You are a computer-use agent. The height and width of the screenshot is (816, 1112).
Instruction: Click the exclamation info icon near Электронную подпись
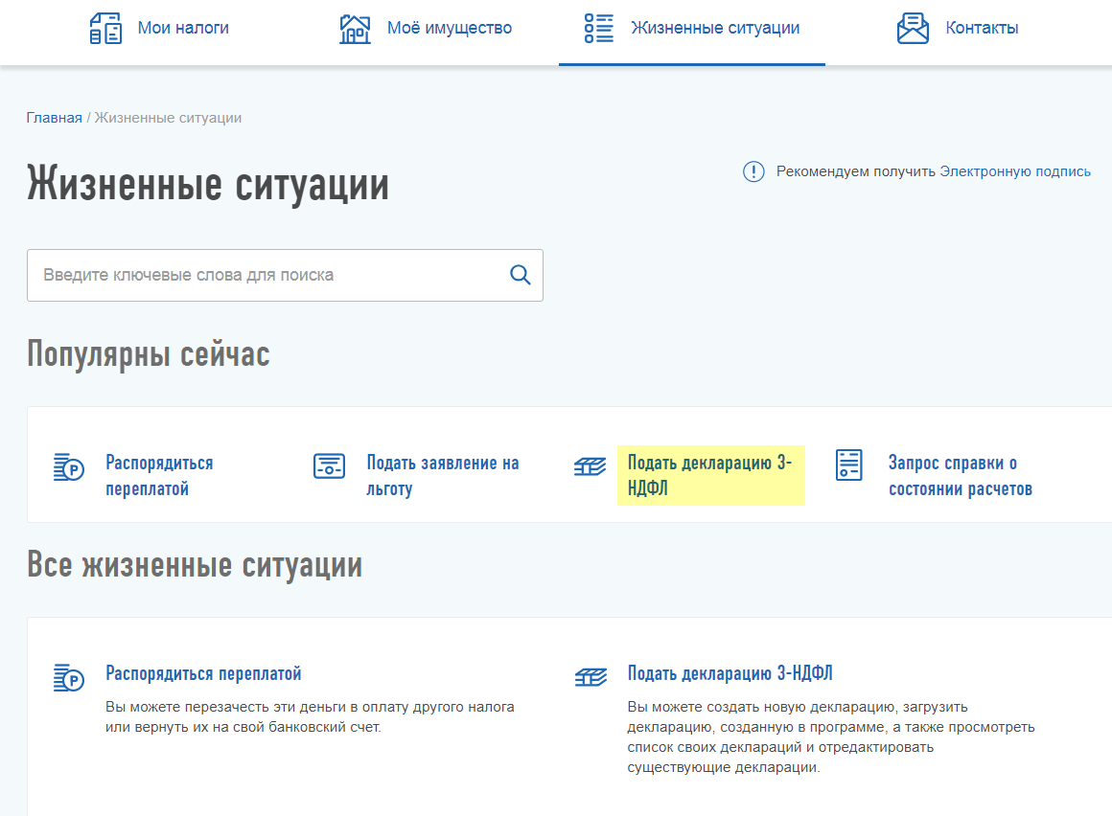pyautogui.click(x=753, y=171)
